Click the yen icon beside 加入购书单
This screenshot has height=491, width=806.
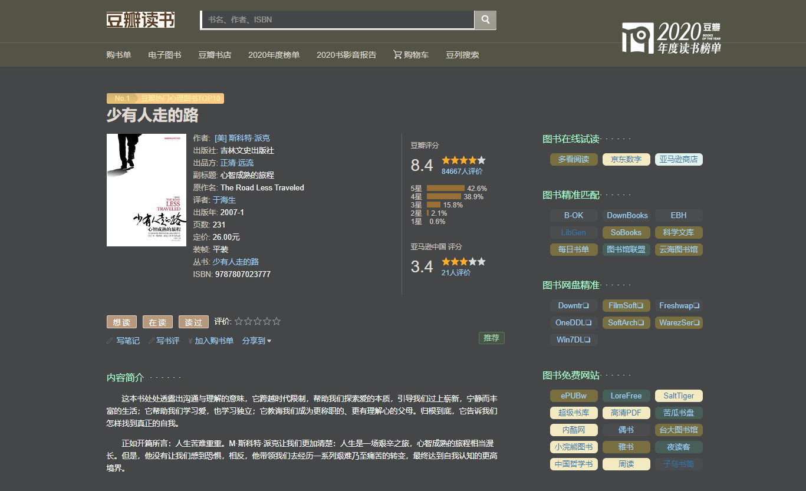pos(190,341)
